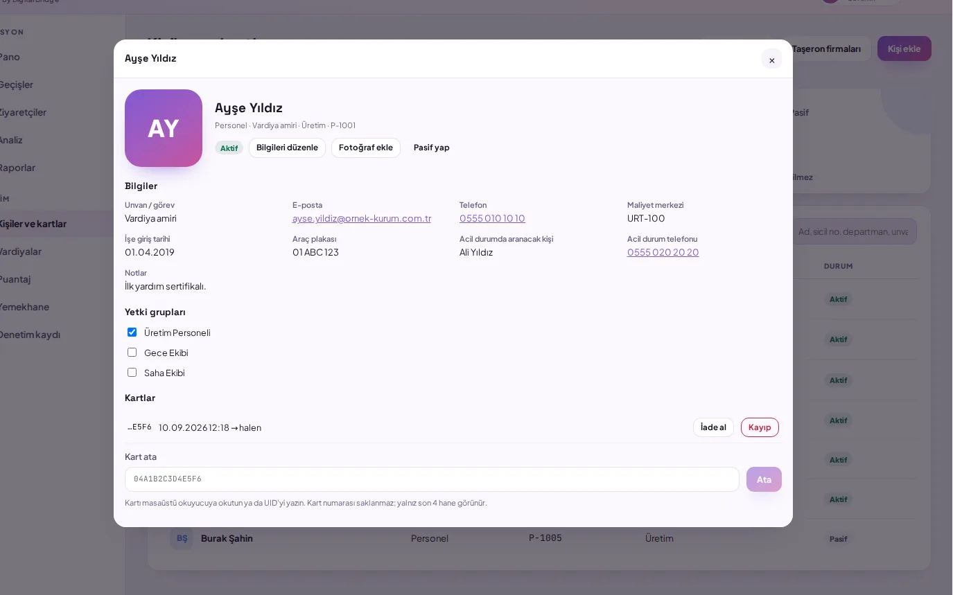Click the URT-100 cost center value
Image resolution: width=953 pixels, height=595 pixels.
[646, 218]
